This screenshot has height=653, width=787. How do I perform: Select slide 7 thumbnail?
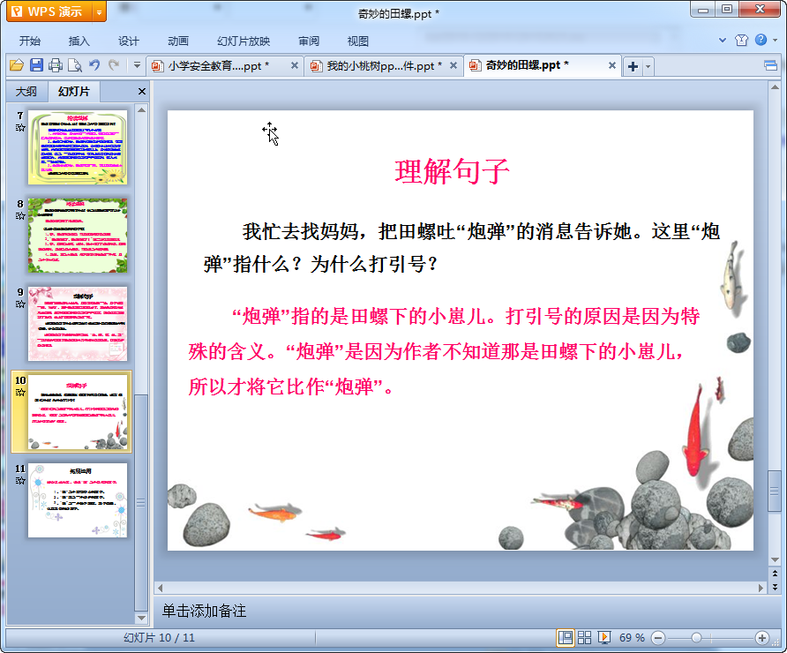(x=78, y=147)
